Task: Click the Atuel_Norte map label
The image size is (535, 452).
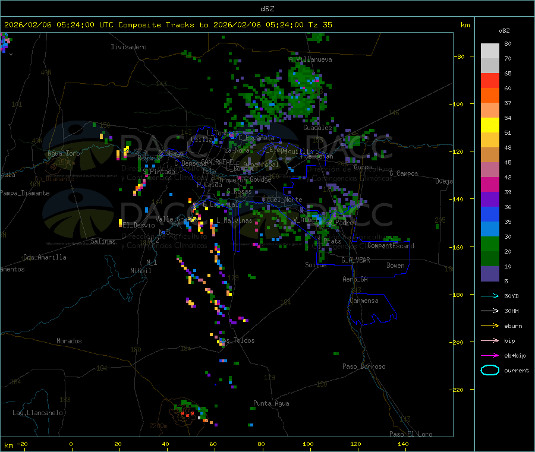Action: coord(282,200)
